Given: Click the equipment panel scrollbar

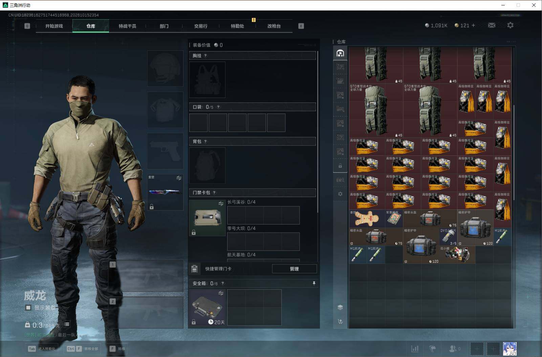Looking at the screenshot, I should point(318,132).
